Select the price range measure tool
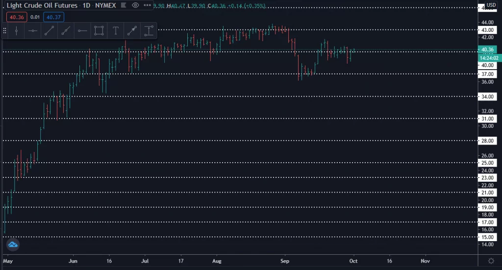This screenshot has height=270, width=502. pos(148,31)
